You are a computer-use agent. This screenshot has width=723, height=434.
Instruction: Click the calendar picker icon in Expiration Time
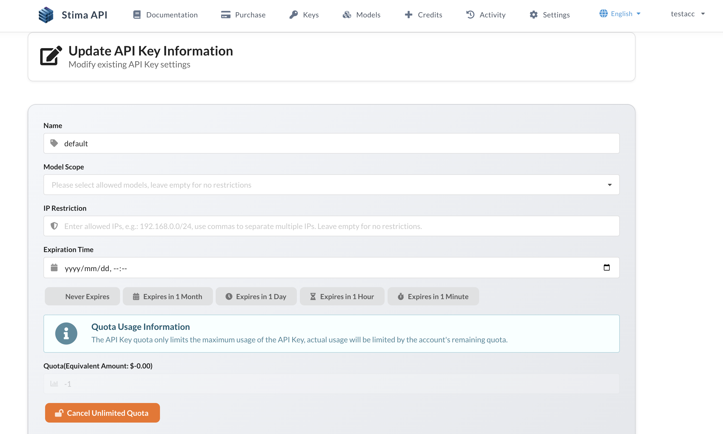pos(606,267)
